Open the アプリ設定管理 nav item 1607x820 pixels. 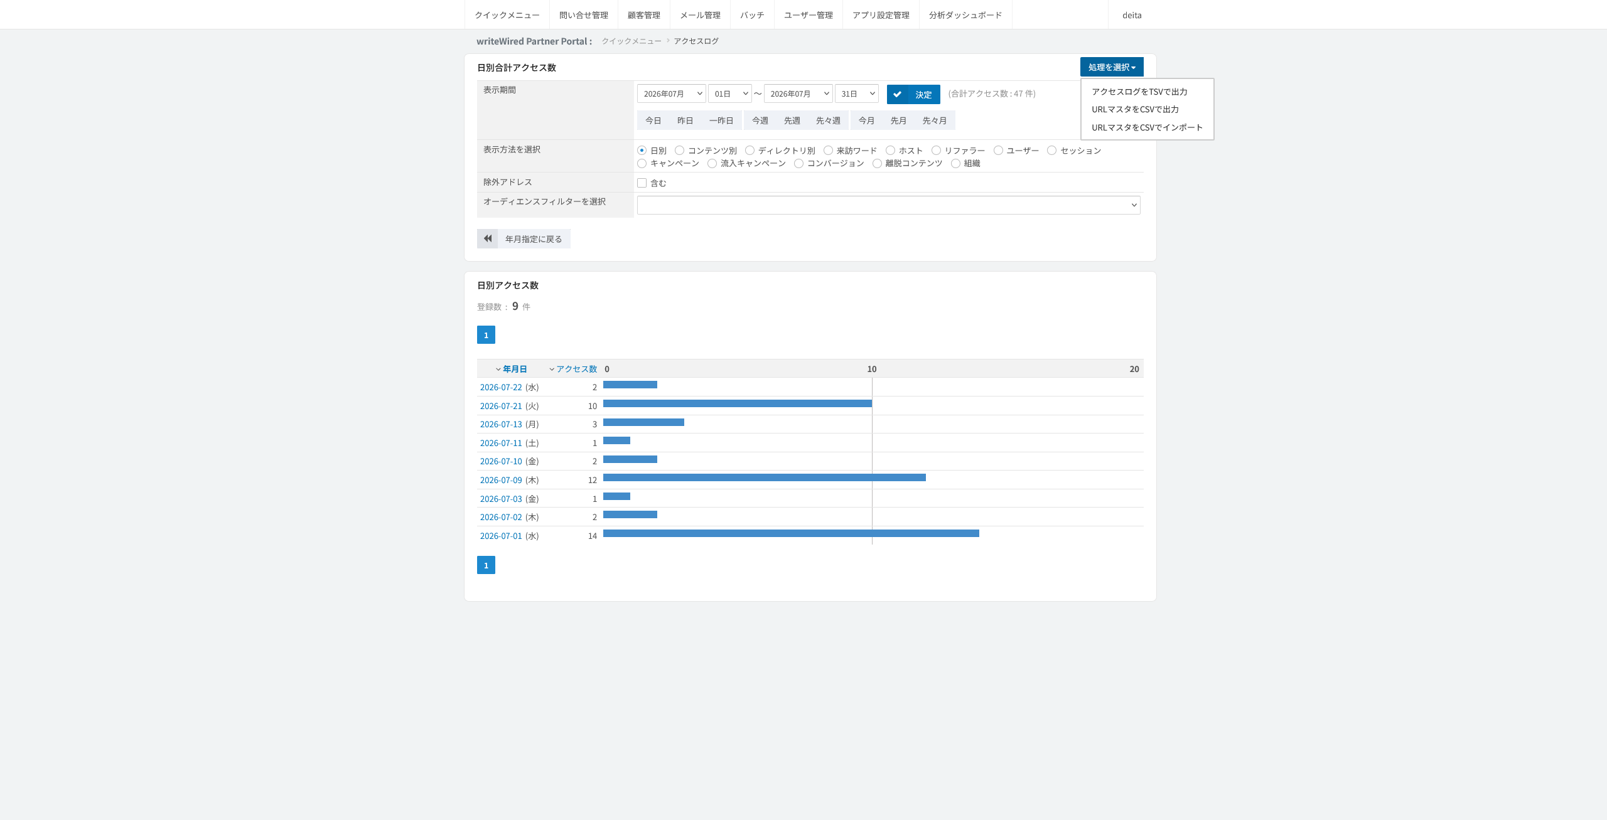pos(881,15)
